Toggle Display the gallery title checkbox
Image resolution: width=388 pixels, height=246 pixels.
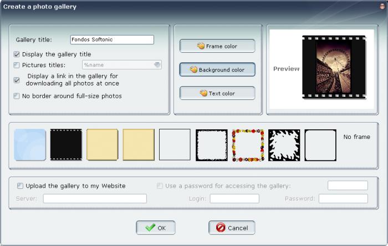click(x=17, y=54)
